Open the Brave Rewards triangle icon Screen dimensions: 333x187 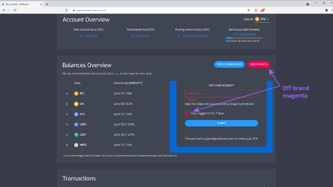tap(262, 10)
